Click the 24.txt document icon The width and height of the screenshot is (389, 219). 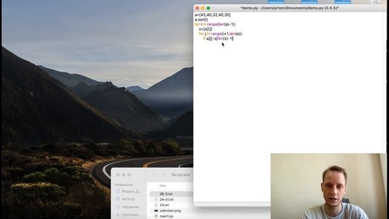coord(156,205)
